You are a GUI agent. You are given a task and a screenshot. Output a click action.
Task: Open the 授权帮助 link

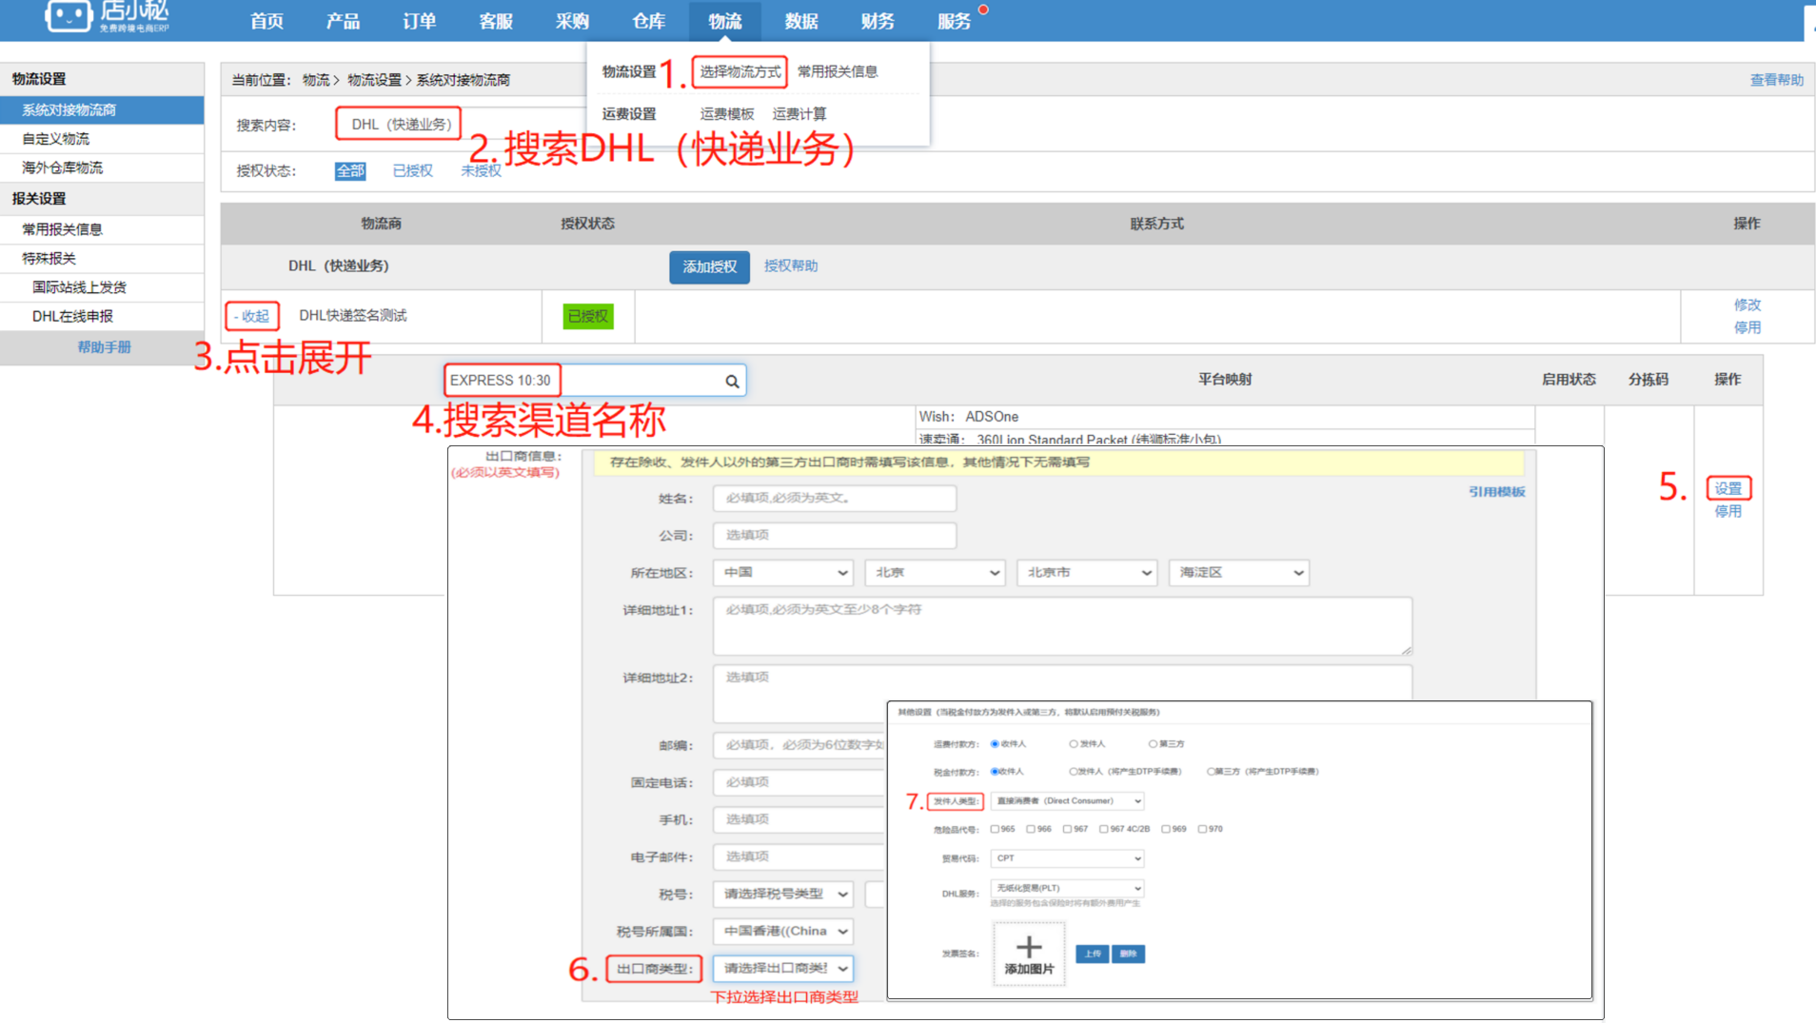[x=790, y=266]
